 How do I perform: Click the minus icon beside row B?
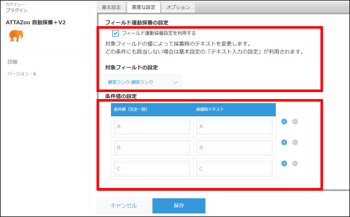[294, 142]
